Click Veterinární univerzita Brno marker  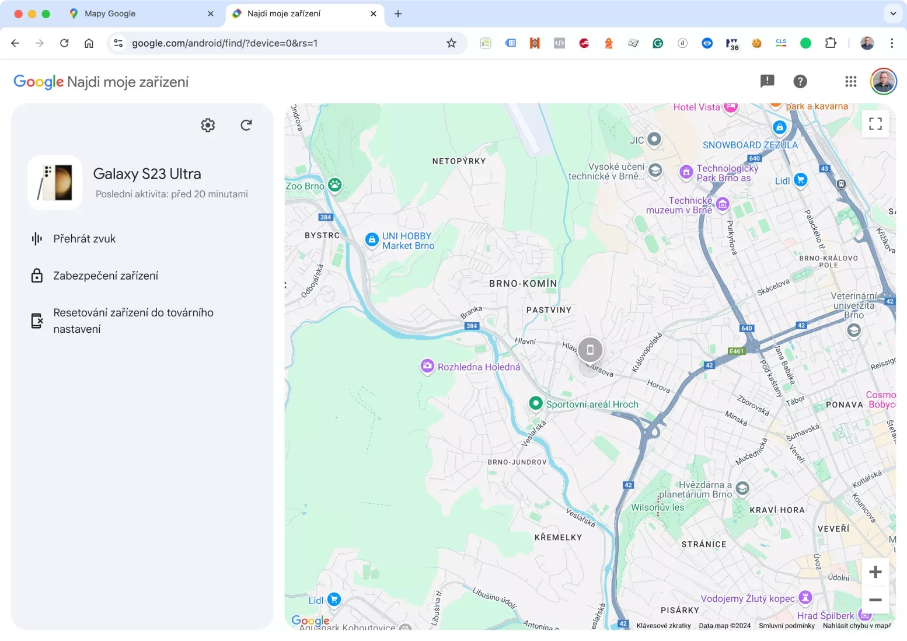(854, 330)
